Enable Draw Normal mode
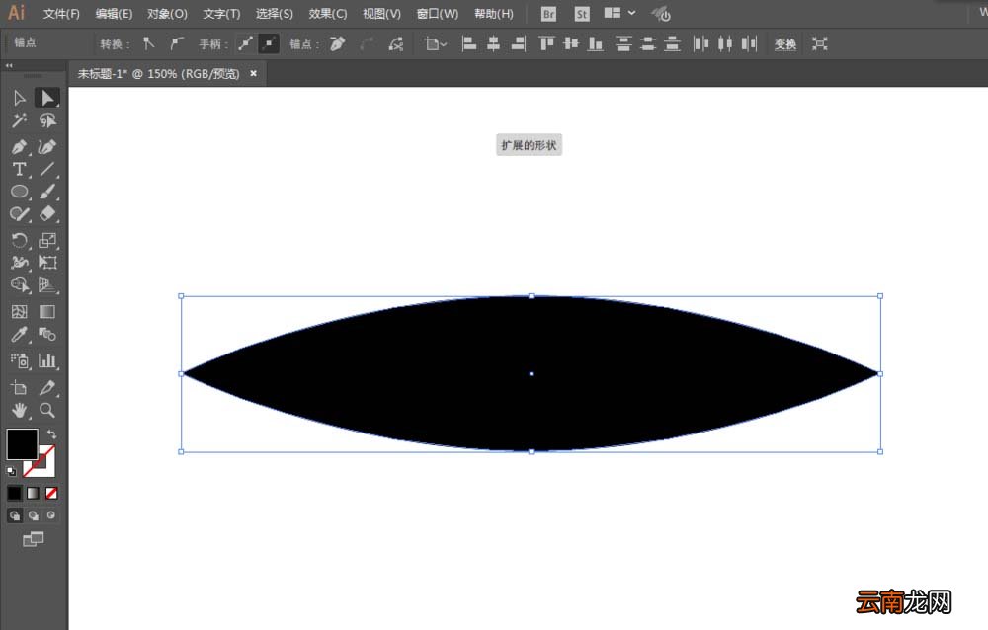Image resolution: width=988 pixels, height=630 pixels. (15, 515)
